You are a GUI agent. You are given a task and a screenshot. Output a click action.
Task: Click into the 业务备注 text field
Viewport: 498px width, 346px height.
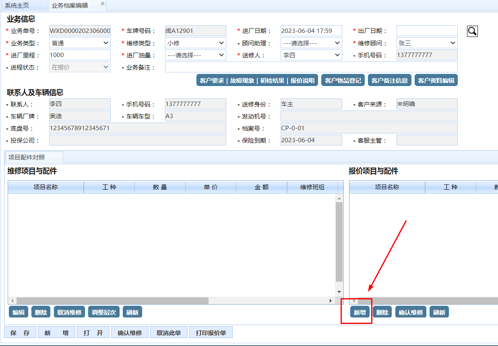point(311,67)
